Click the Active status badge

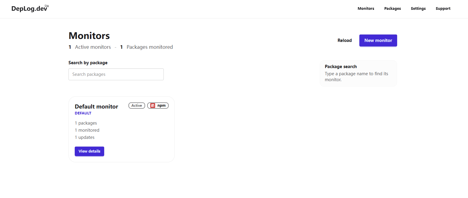pyautogui.click(x=137, y=106)
